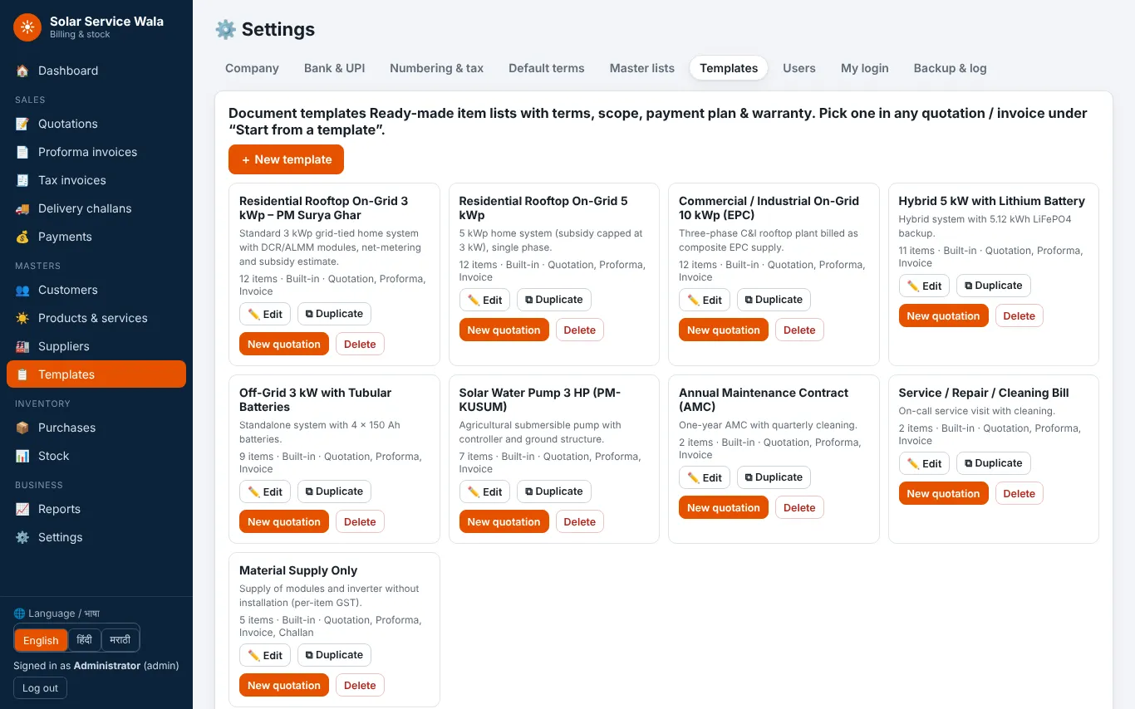
Task: Switch to Master lists tab
Action: coord(641,68)
